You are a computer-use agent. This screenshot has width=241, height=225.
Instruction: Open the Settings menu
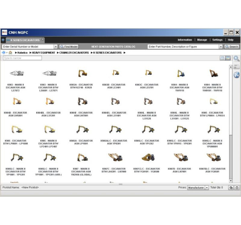(217, 40)
